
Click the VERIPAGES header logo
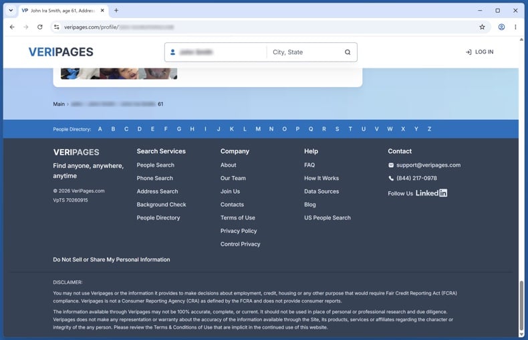61,52
